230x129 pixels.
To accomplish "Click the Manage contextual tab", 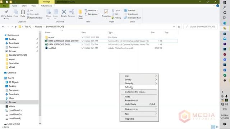I will pos(46,2).
